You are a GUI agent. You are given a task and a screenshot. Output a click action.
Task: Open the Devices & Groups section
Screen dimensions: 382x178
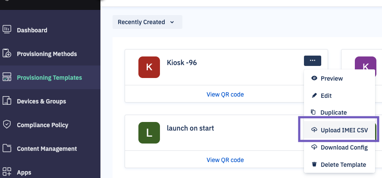click(x=41, y=101)
